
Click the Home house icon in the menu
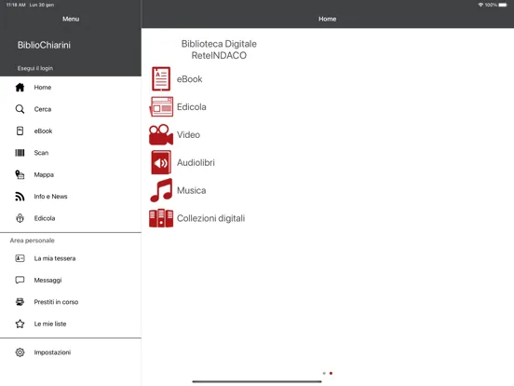(x=20, y=88)
